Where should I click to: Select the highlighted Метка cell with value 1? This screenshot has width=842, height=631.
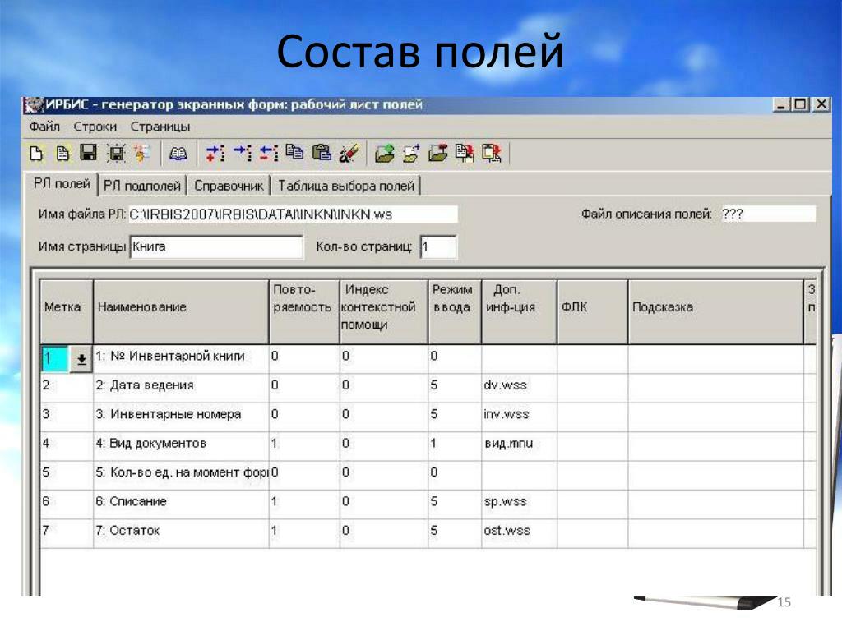click(x=55, y=359)
